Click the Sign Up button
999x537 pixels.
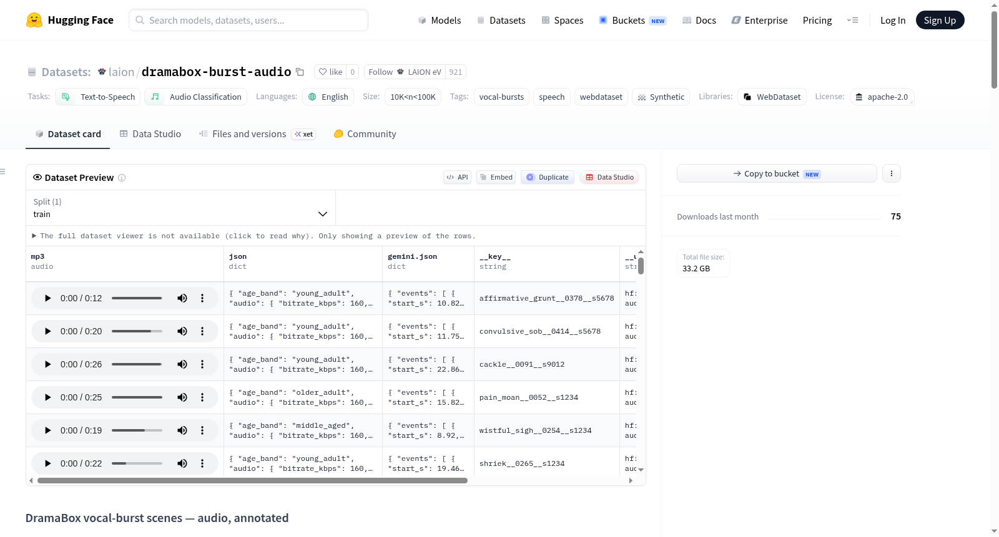click(x=940, y=20)
